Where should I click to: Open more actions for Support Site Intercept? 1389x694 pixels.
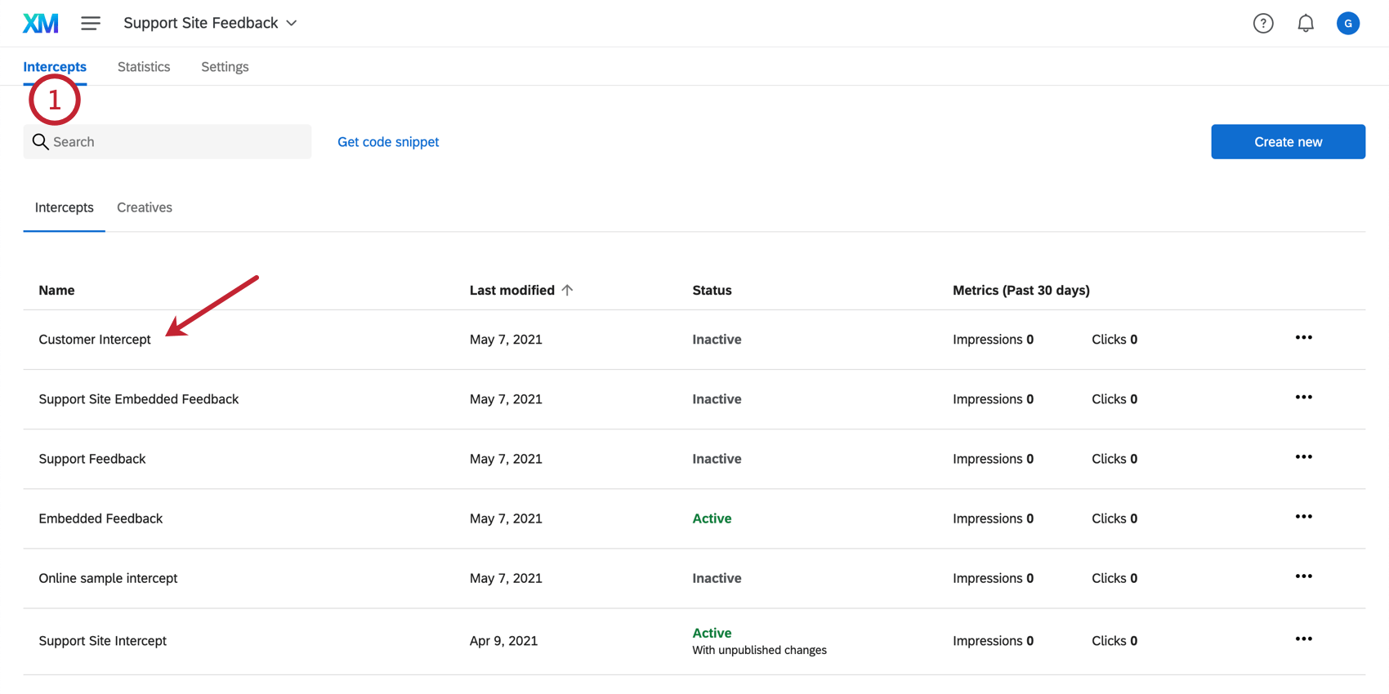point(1303,639)
